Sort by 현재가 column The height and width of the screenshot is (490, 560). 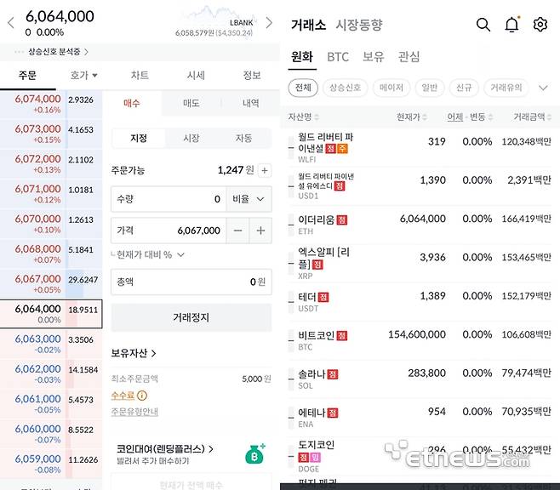(x=411, y=117)
